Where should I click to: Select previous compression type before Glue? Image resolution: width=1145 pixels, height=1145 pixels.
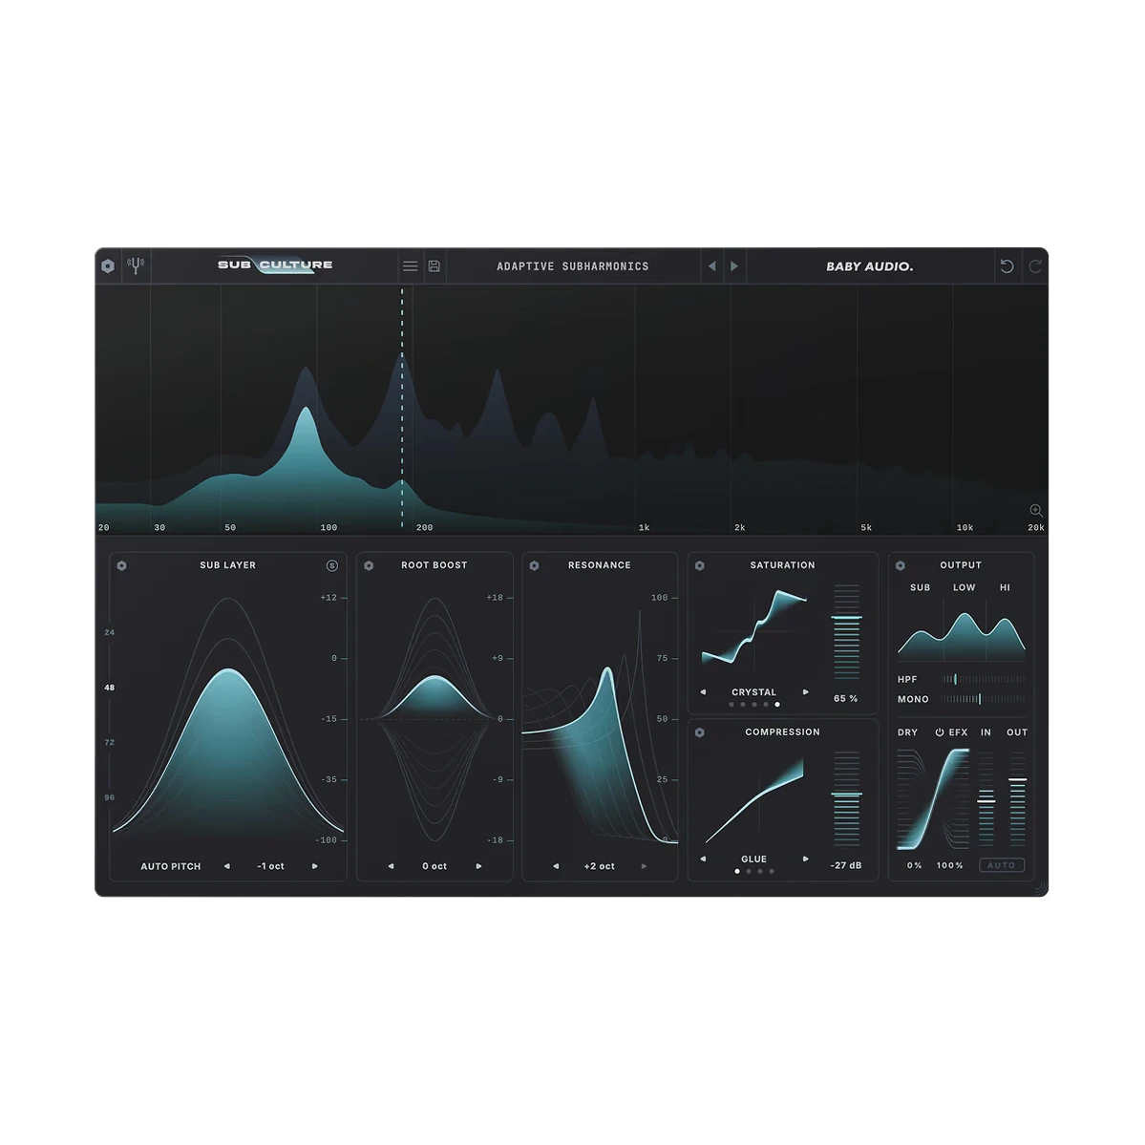tap(703, 859)
